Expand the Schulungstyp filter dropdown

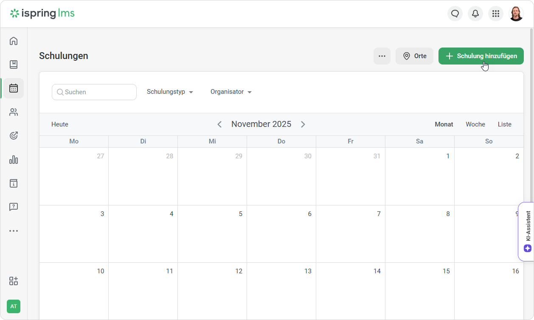(x=170, y=92)
